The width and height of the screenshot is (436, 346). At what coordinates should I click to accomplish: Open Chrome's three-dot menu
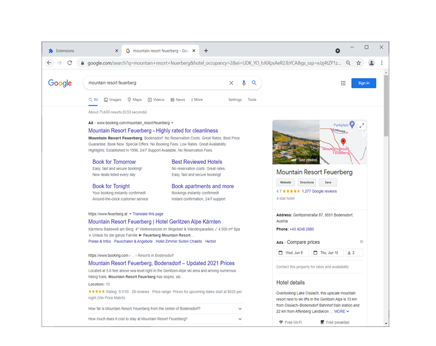point(382,63)
